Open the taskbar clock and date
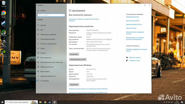Image resolution: width=185 pixels, height=104 pixels. [x=177, y=102]
